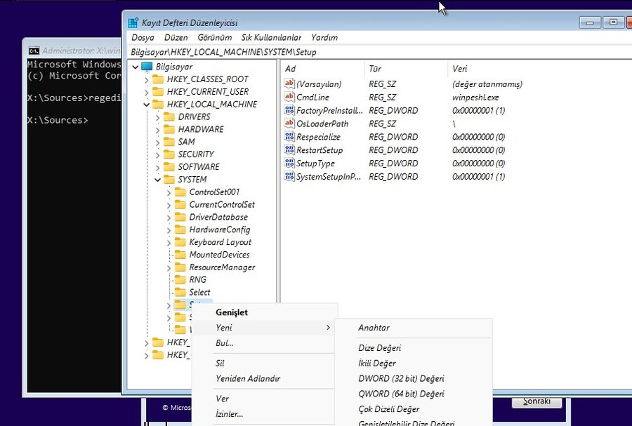
Task: Click the Tür column header
Action: pos(405,69)
